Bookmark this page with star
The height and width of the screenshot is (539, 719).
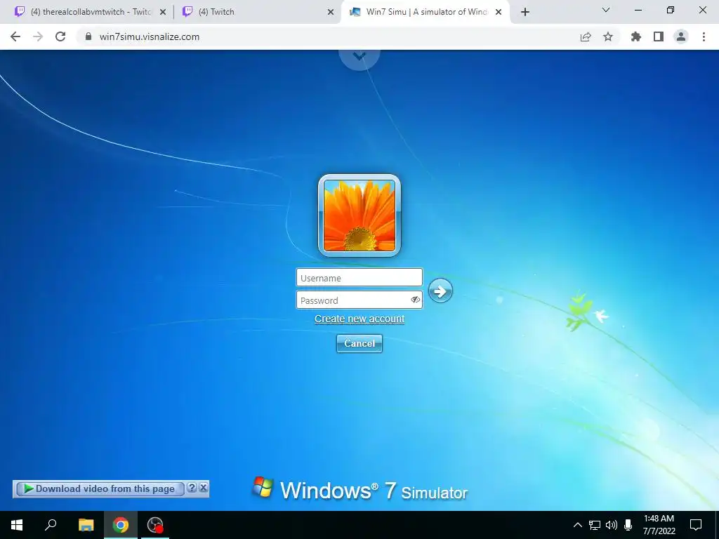[608, 36]
